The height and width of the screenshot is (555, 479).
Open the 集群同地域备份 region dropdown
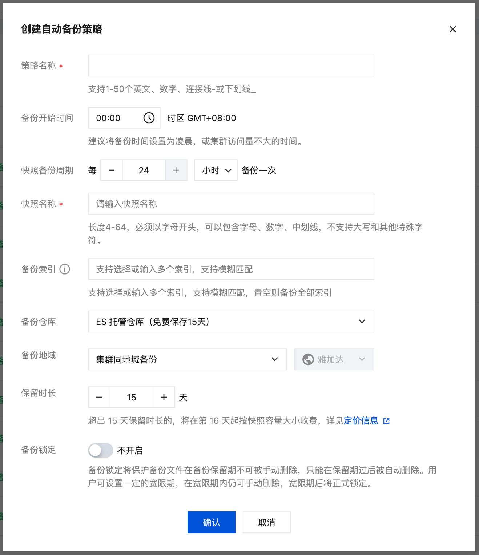pyautogui.click(x=188, y=359)
